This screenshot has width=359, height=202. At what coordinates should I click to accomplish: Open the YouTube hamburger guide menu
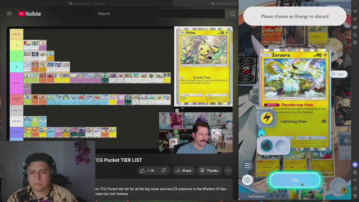[x=9, y=13]
